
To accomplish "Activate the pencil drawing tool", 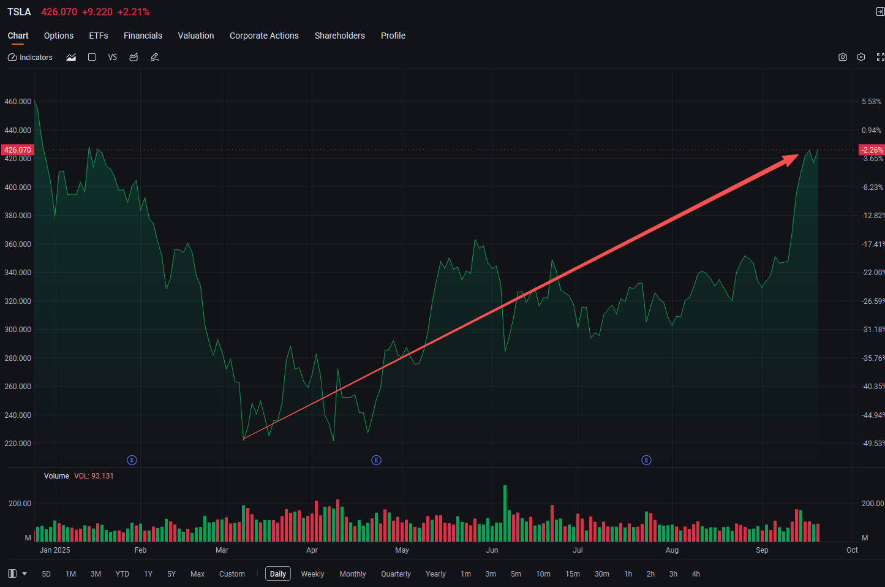I will pyautogui.click(x=154, y=57).
